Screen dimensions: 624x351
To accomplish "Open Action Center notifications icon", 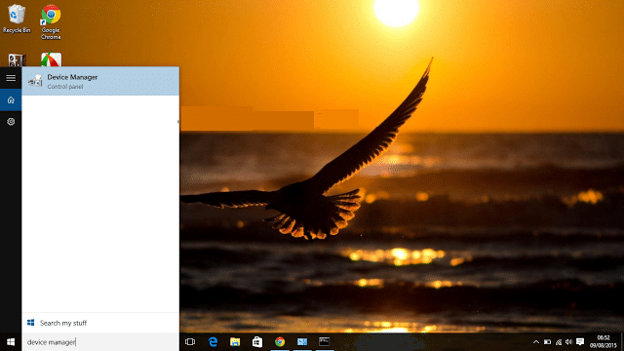I will point(580,342).
